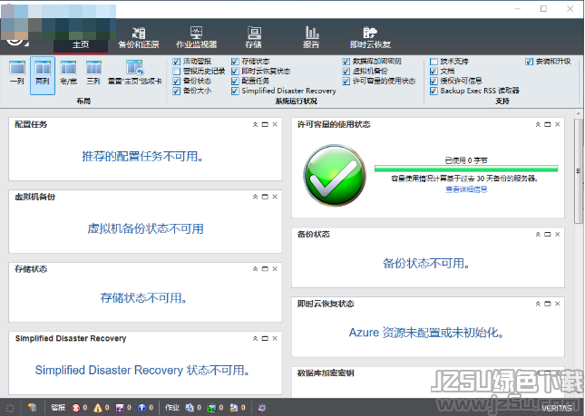Close the 备份状态 panel
Viewport: 585px width, 416px height.
[x=558, y=234]
